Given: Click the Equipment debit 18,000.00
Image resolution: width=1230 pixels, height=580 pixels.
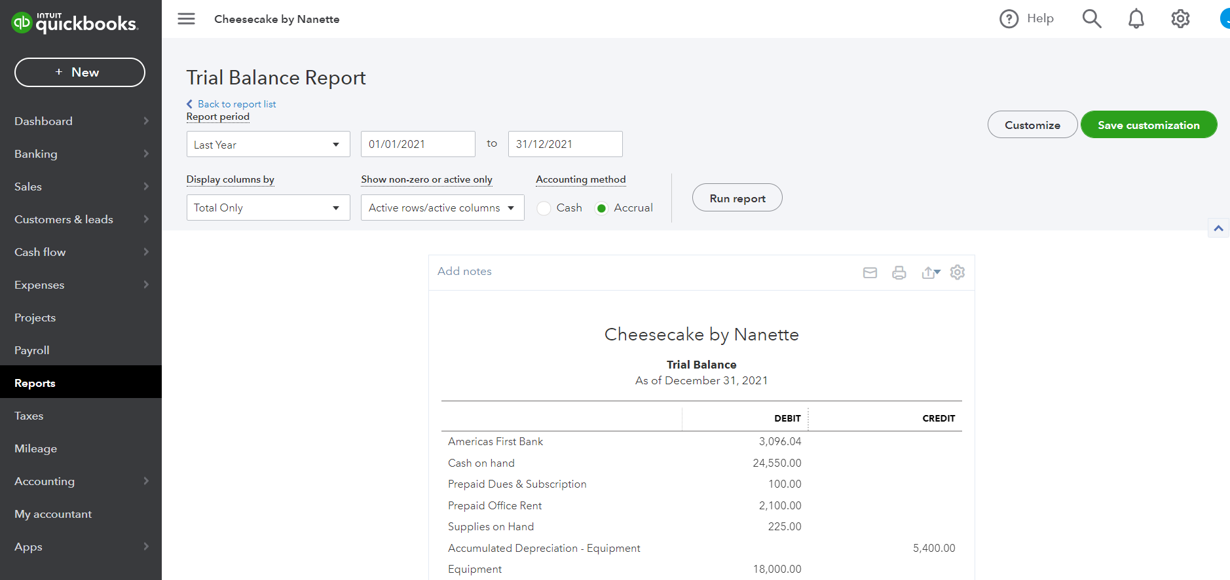Looking at the screenshot, I should tap(777, 570).
